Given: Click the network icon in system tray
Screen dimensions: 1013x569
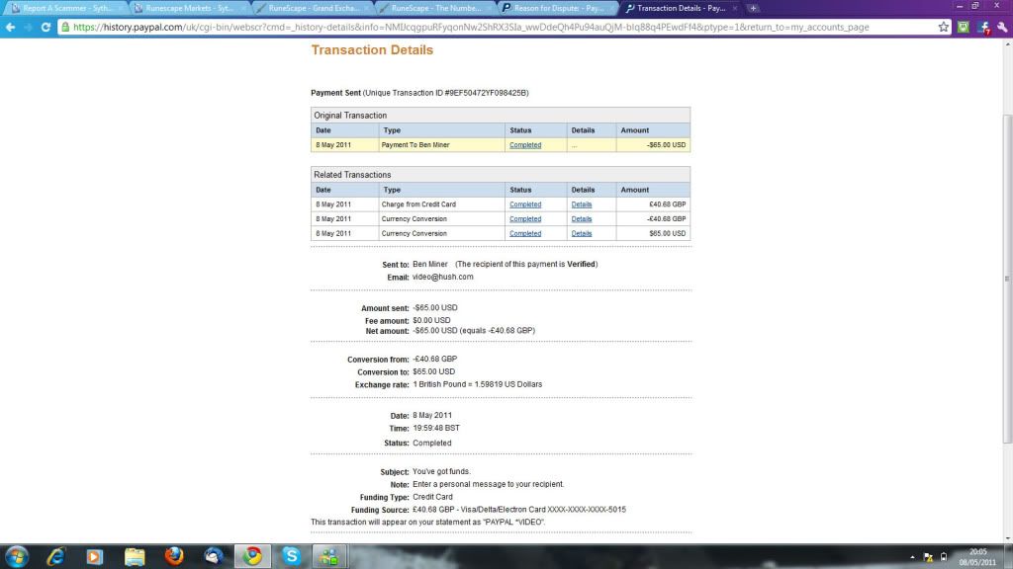Looking at the screenshot, I should [928, 557].
